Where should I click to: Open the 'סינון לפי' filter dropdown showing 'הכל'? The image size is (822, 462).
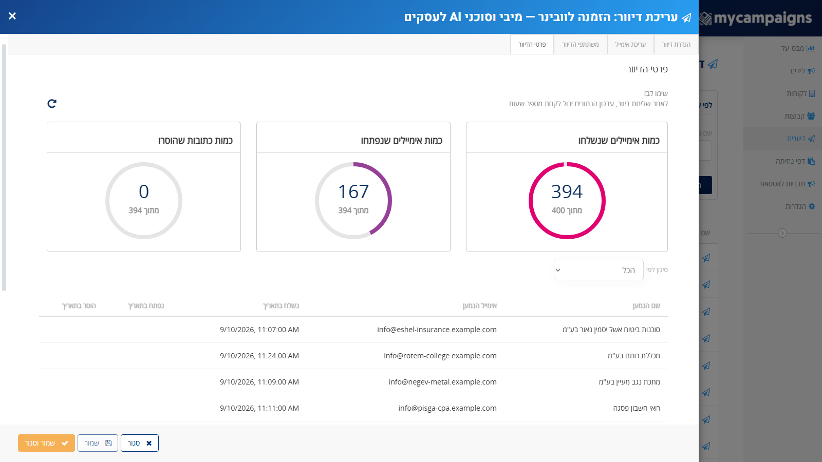pos(599,270)
